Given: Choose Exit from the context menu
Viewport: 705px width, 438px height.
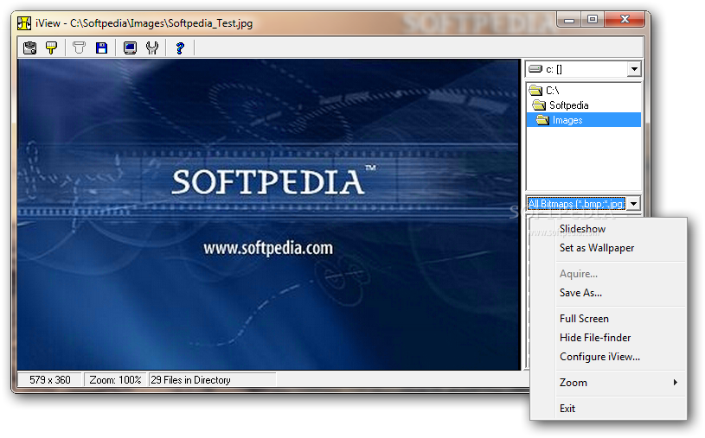Looking at the screenshot, I should [x=567, y=409].
